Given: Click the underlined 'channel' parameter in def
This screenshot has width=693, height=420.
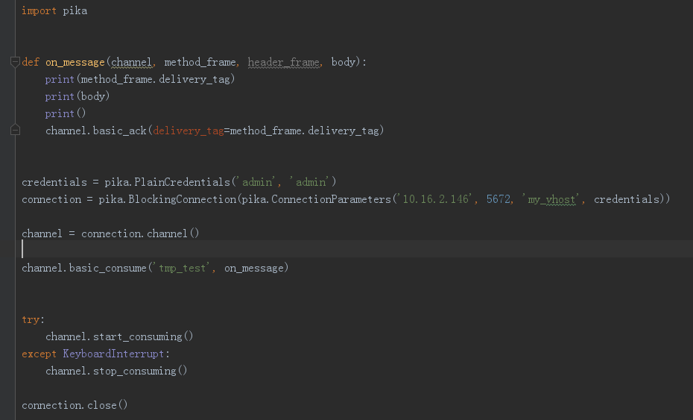Looking at the screenshot, I should pos(131,63).
